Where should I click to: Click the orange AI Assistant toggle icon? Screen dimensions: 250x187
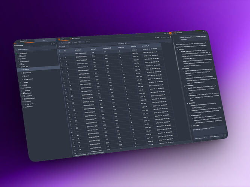click(x=170, y=34)
